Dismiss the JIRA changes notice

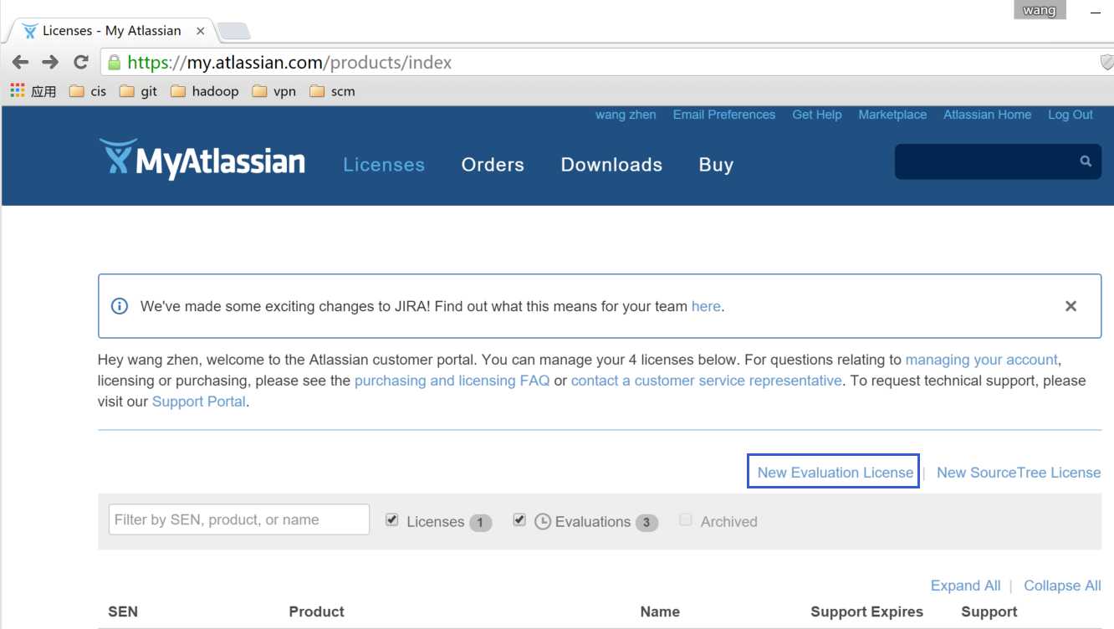(1071, 306)
